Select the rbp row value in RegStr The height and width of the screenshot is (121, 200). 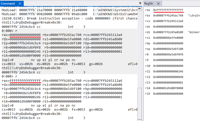click(x=168, y=43)
